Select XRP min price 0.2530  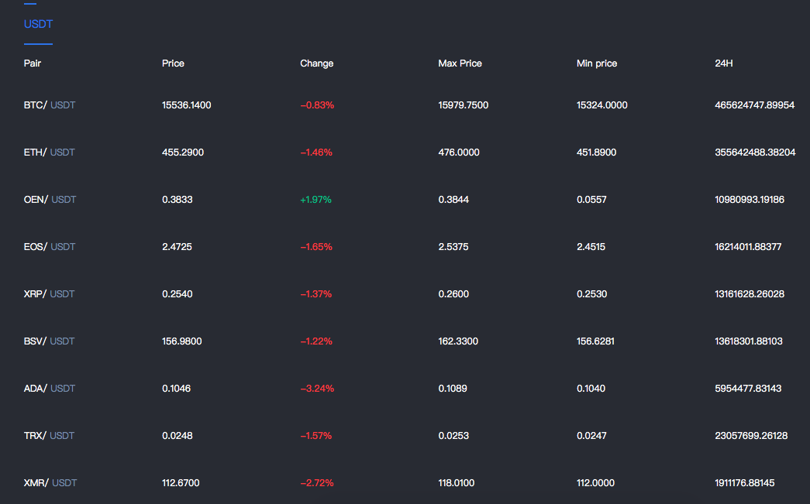point(592,294)
